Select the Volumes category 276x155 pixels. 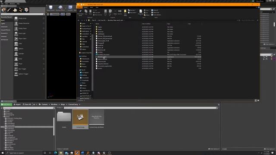pyautogui.click(x=4, y=37)
